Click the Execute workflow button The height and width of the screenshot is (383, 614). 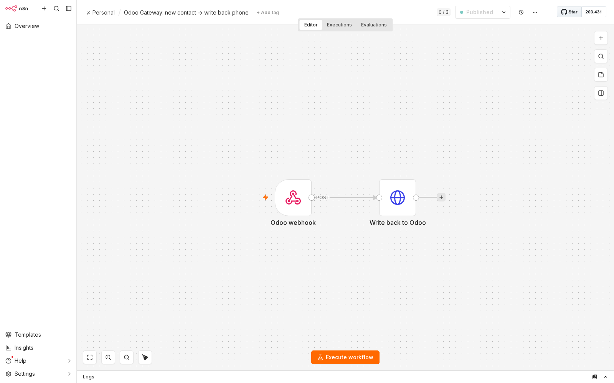[x=345, y=357]
